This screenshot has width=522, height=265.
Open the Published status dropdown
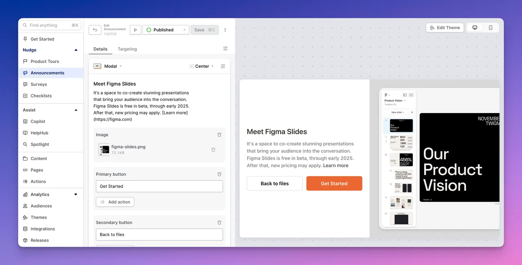(x=166, y=30)
